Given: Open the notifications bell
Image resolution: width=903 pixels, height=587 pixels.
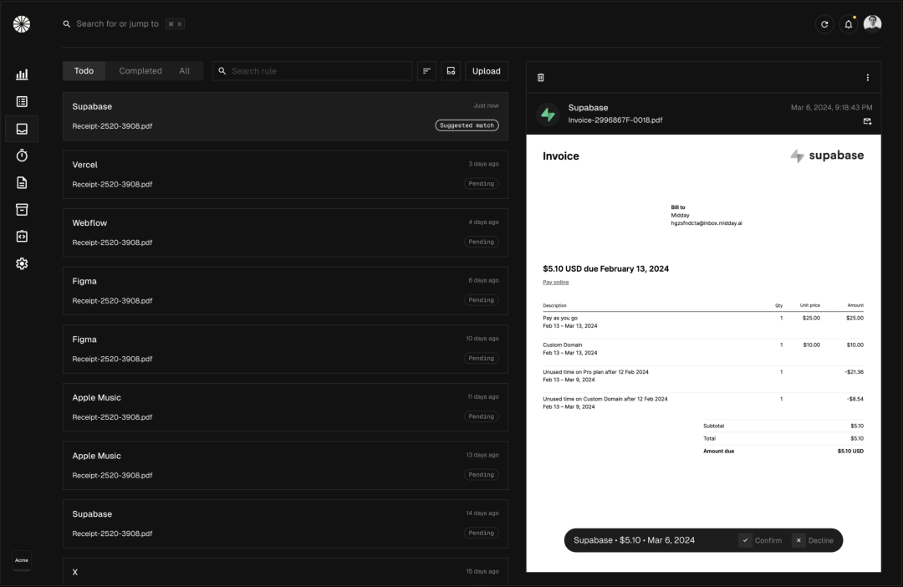Looking at the screenshot, I should (x=848, y=23).
